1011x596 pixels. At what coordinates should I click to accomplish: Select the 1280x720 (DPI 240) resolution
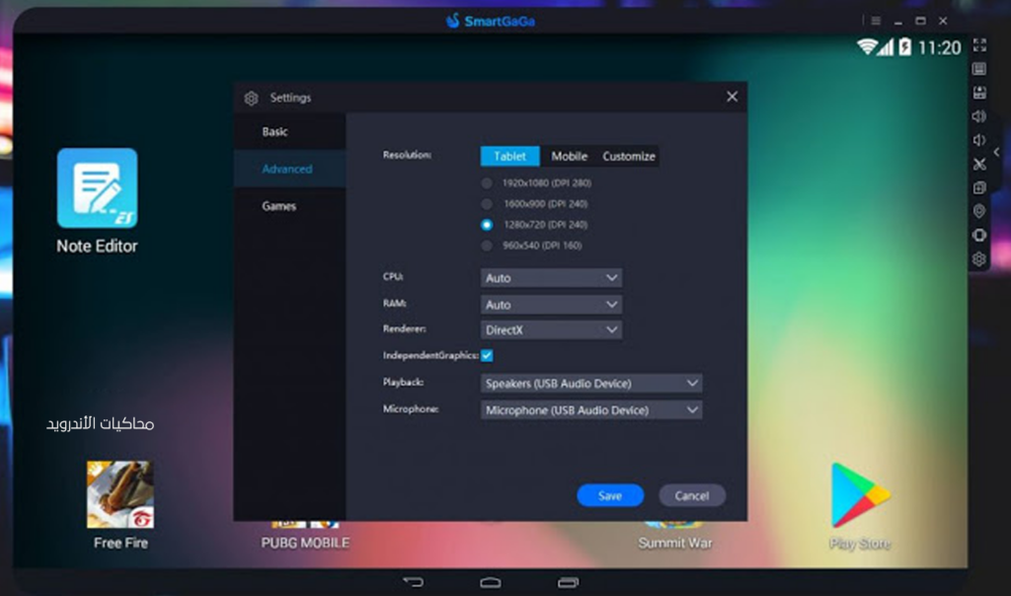(487, 225)
